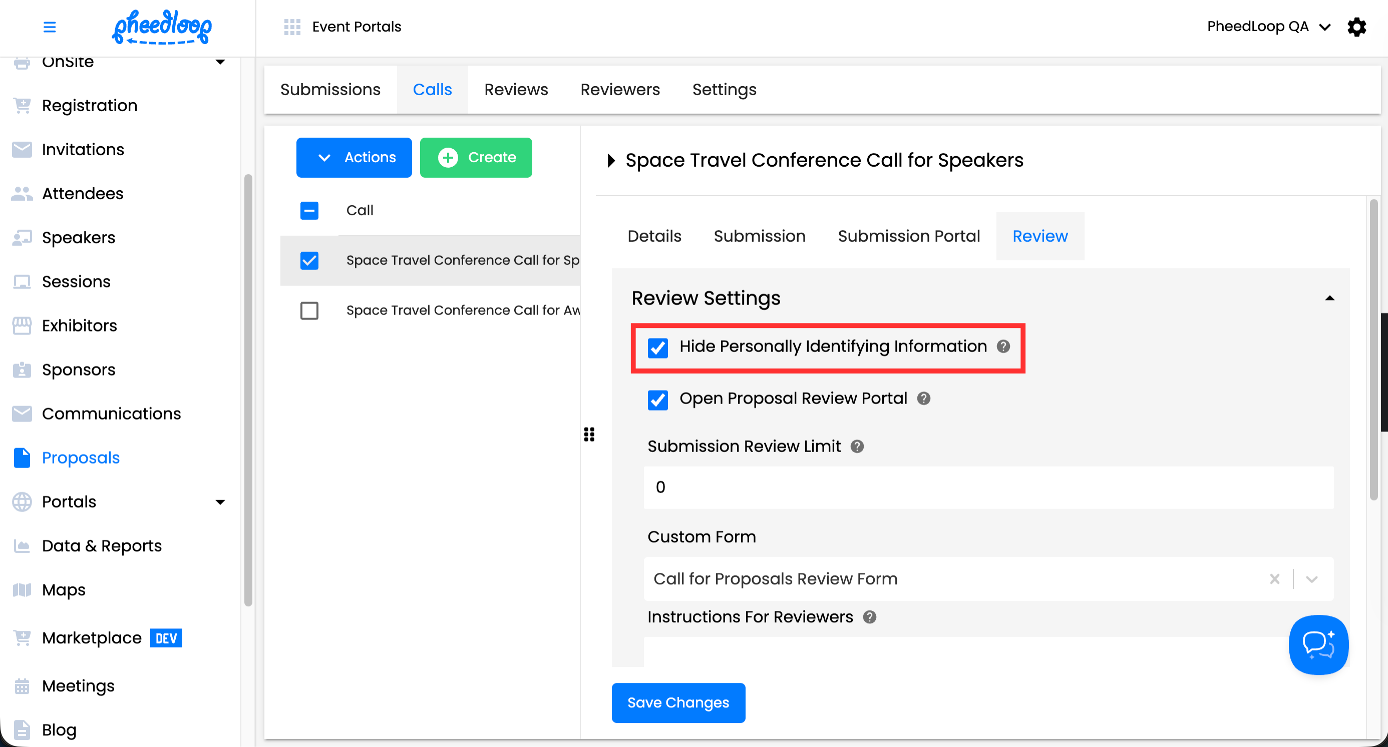Open the settings gear icon

point(1357,27)
